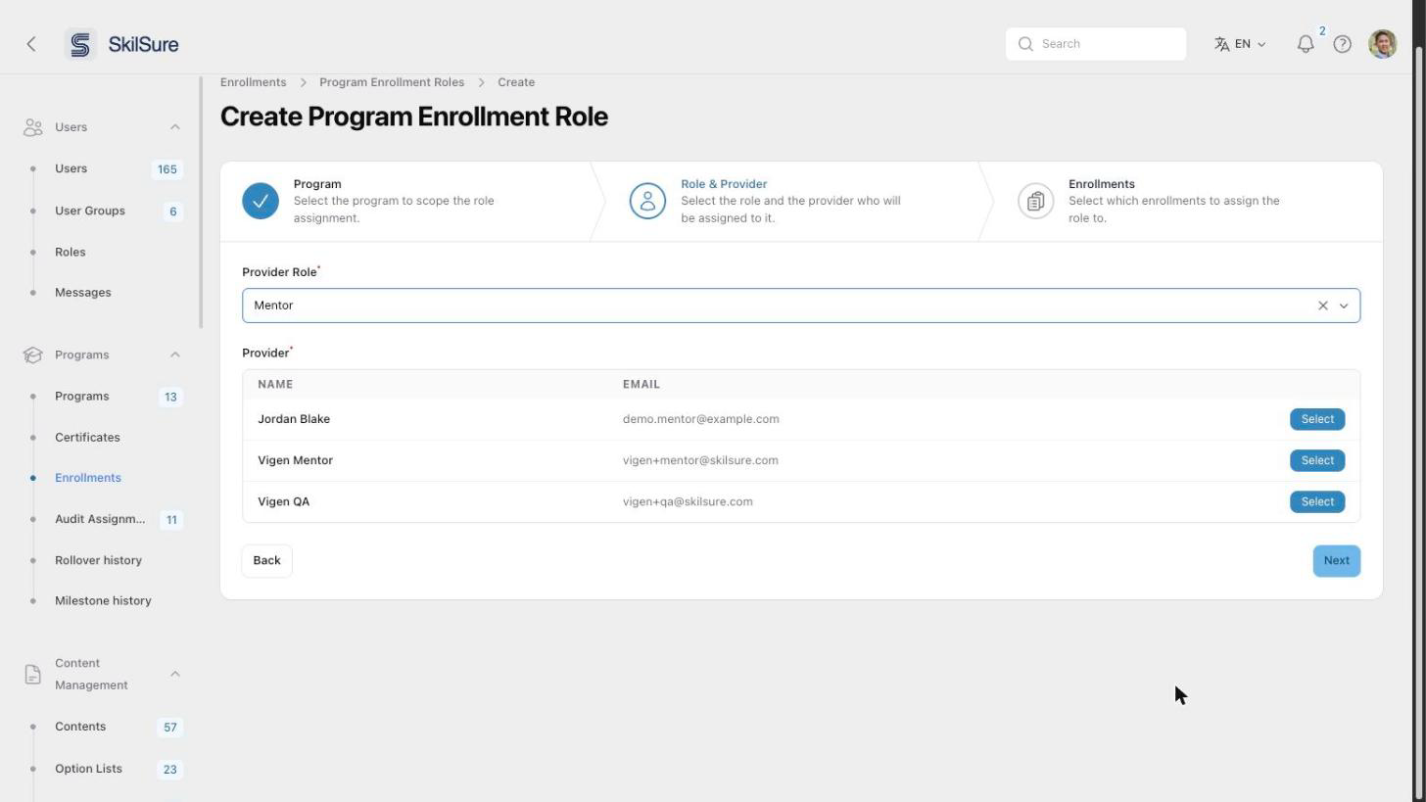Open Certificates in the sidebar
The image size is (1426, 802).
click(87, 438)
